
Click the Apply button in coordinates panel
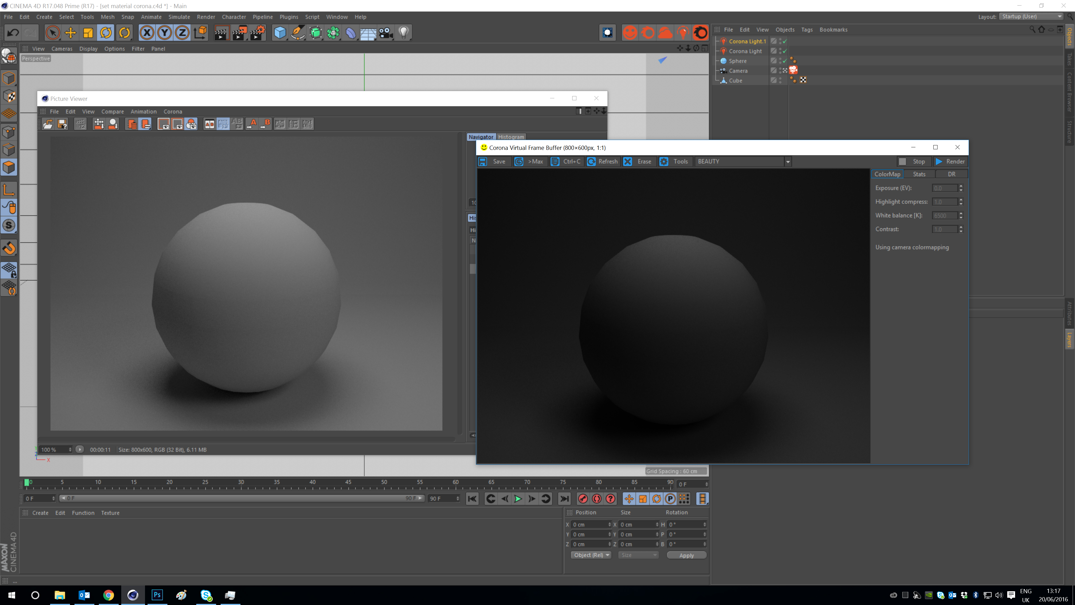pos(686,555)
